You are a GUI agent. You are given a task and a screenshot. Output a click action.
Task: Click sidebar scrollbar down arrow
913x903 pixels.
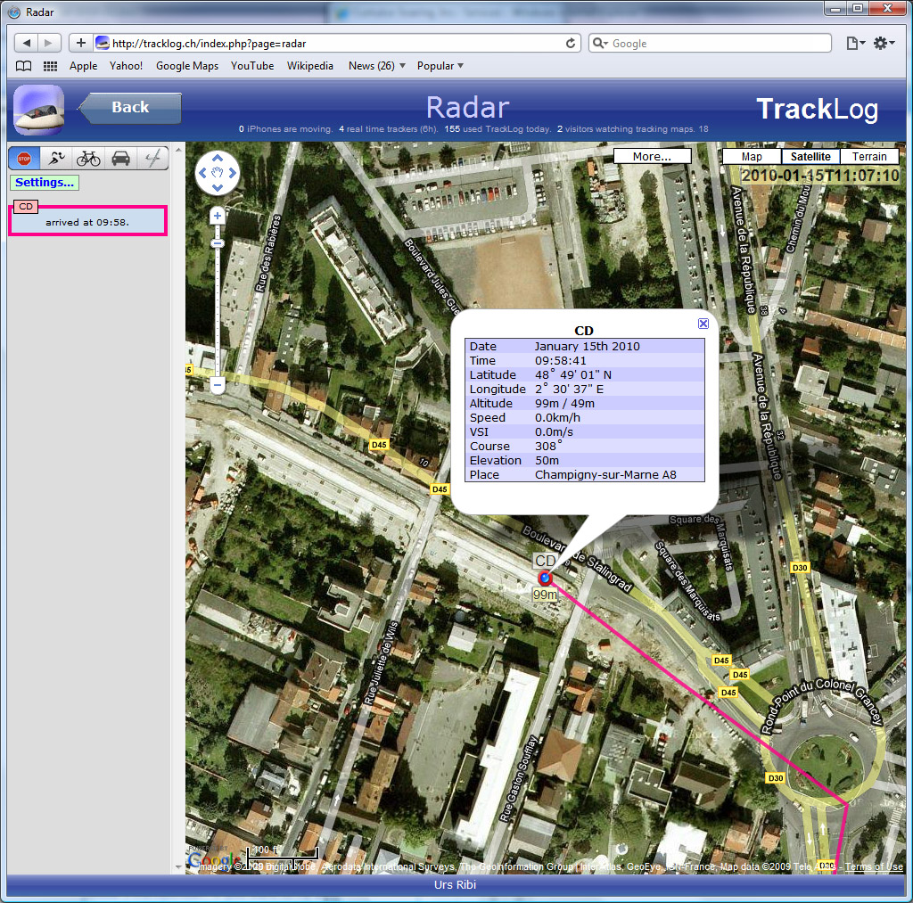coord(178,867)
